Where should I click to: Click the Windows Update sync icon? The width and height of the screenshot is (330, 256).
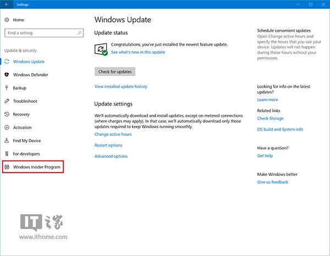[7, 62]
